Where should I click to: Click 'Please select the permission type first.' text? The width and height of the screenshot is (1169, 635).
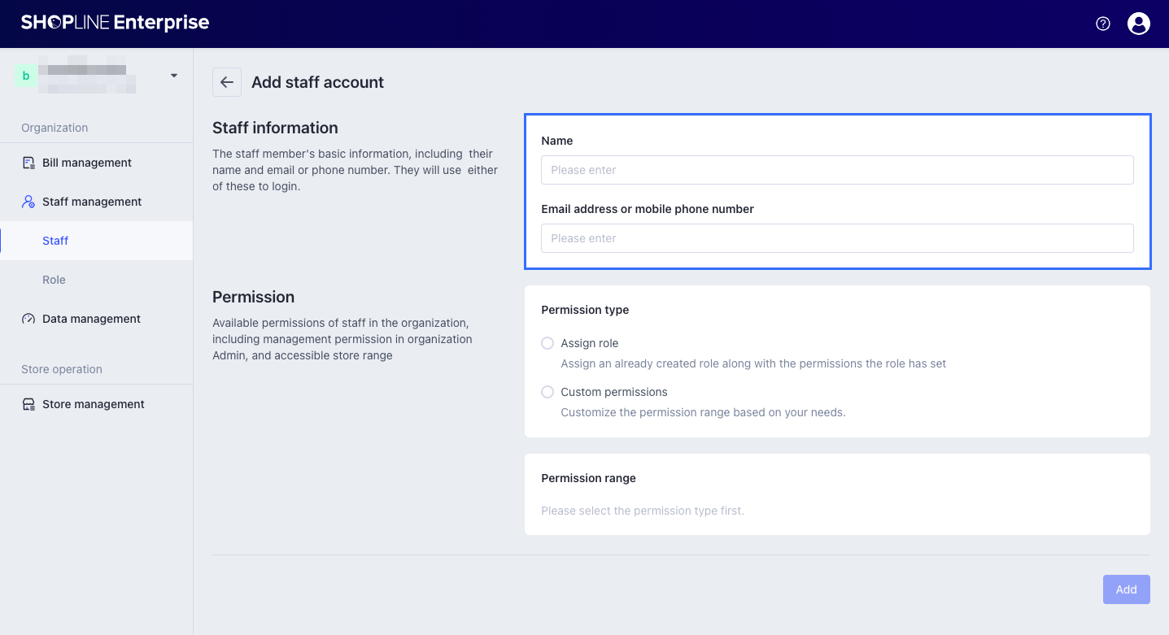[x=643, y=511]
